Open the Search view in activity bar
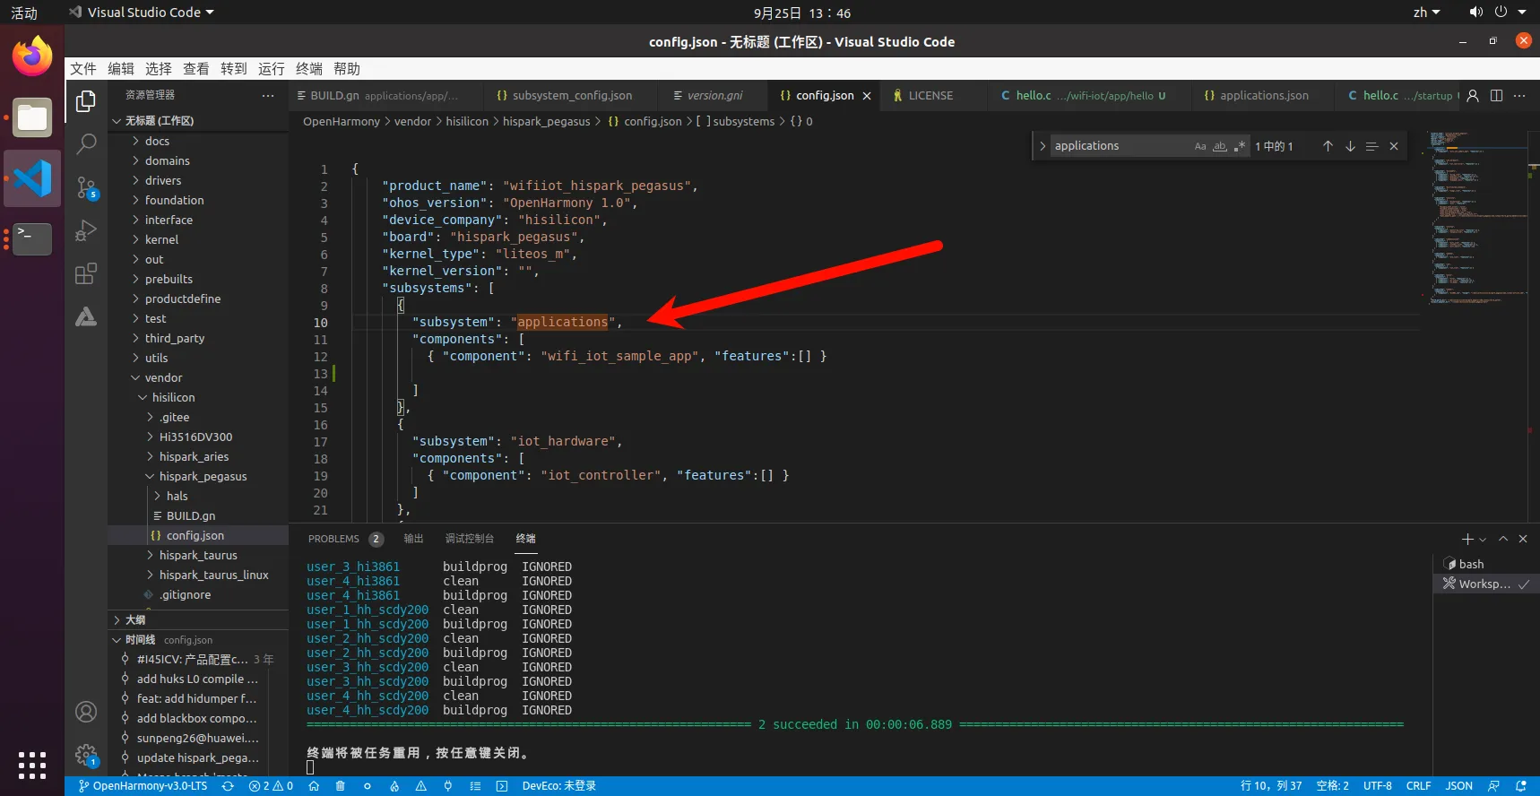Viewport: 1540px width, 796px height. [86, 143]
